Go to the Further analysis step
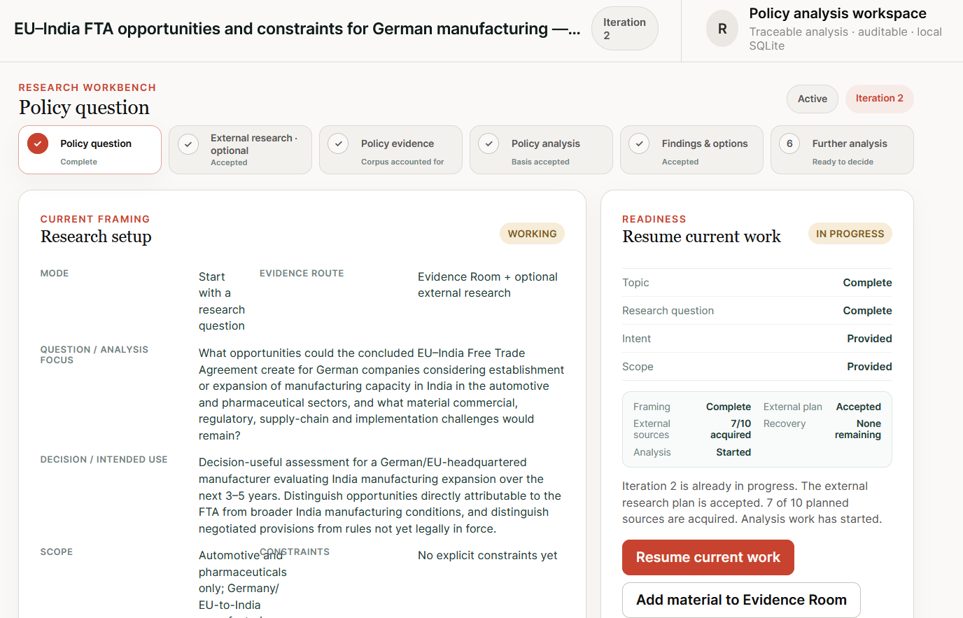963x618 pixels. tap(843, 150)
